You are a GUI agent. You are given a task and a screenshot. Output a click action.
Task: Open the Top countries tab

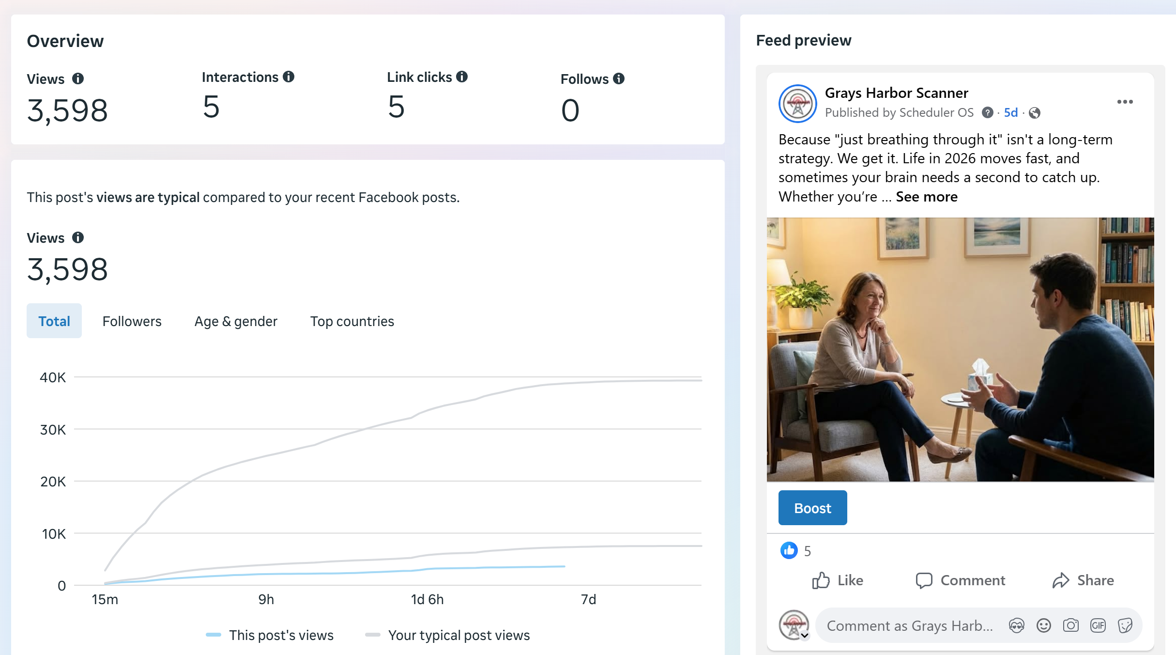tap(352, 321)
